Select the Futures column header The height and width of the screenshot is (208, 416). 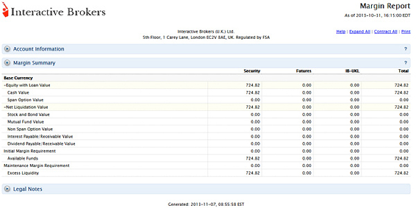click(303, 71)
